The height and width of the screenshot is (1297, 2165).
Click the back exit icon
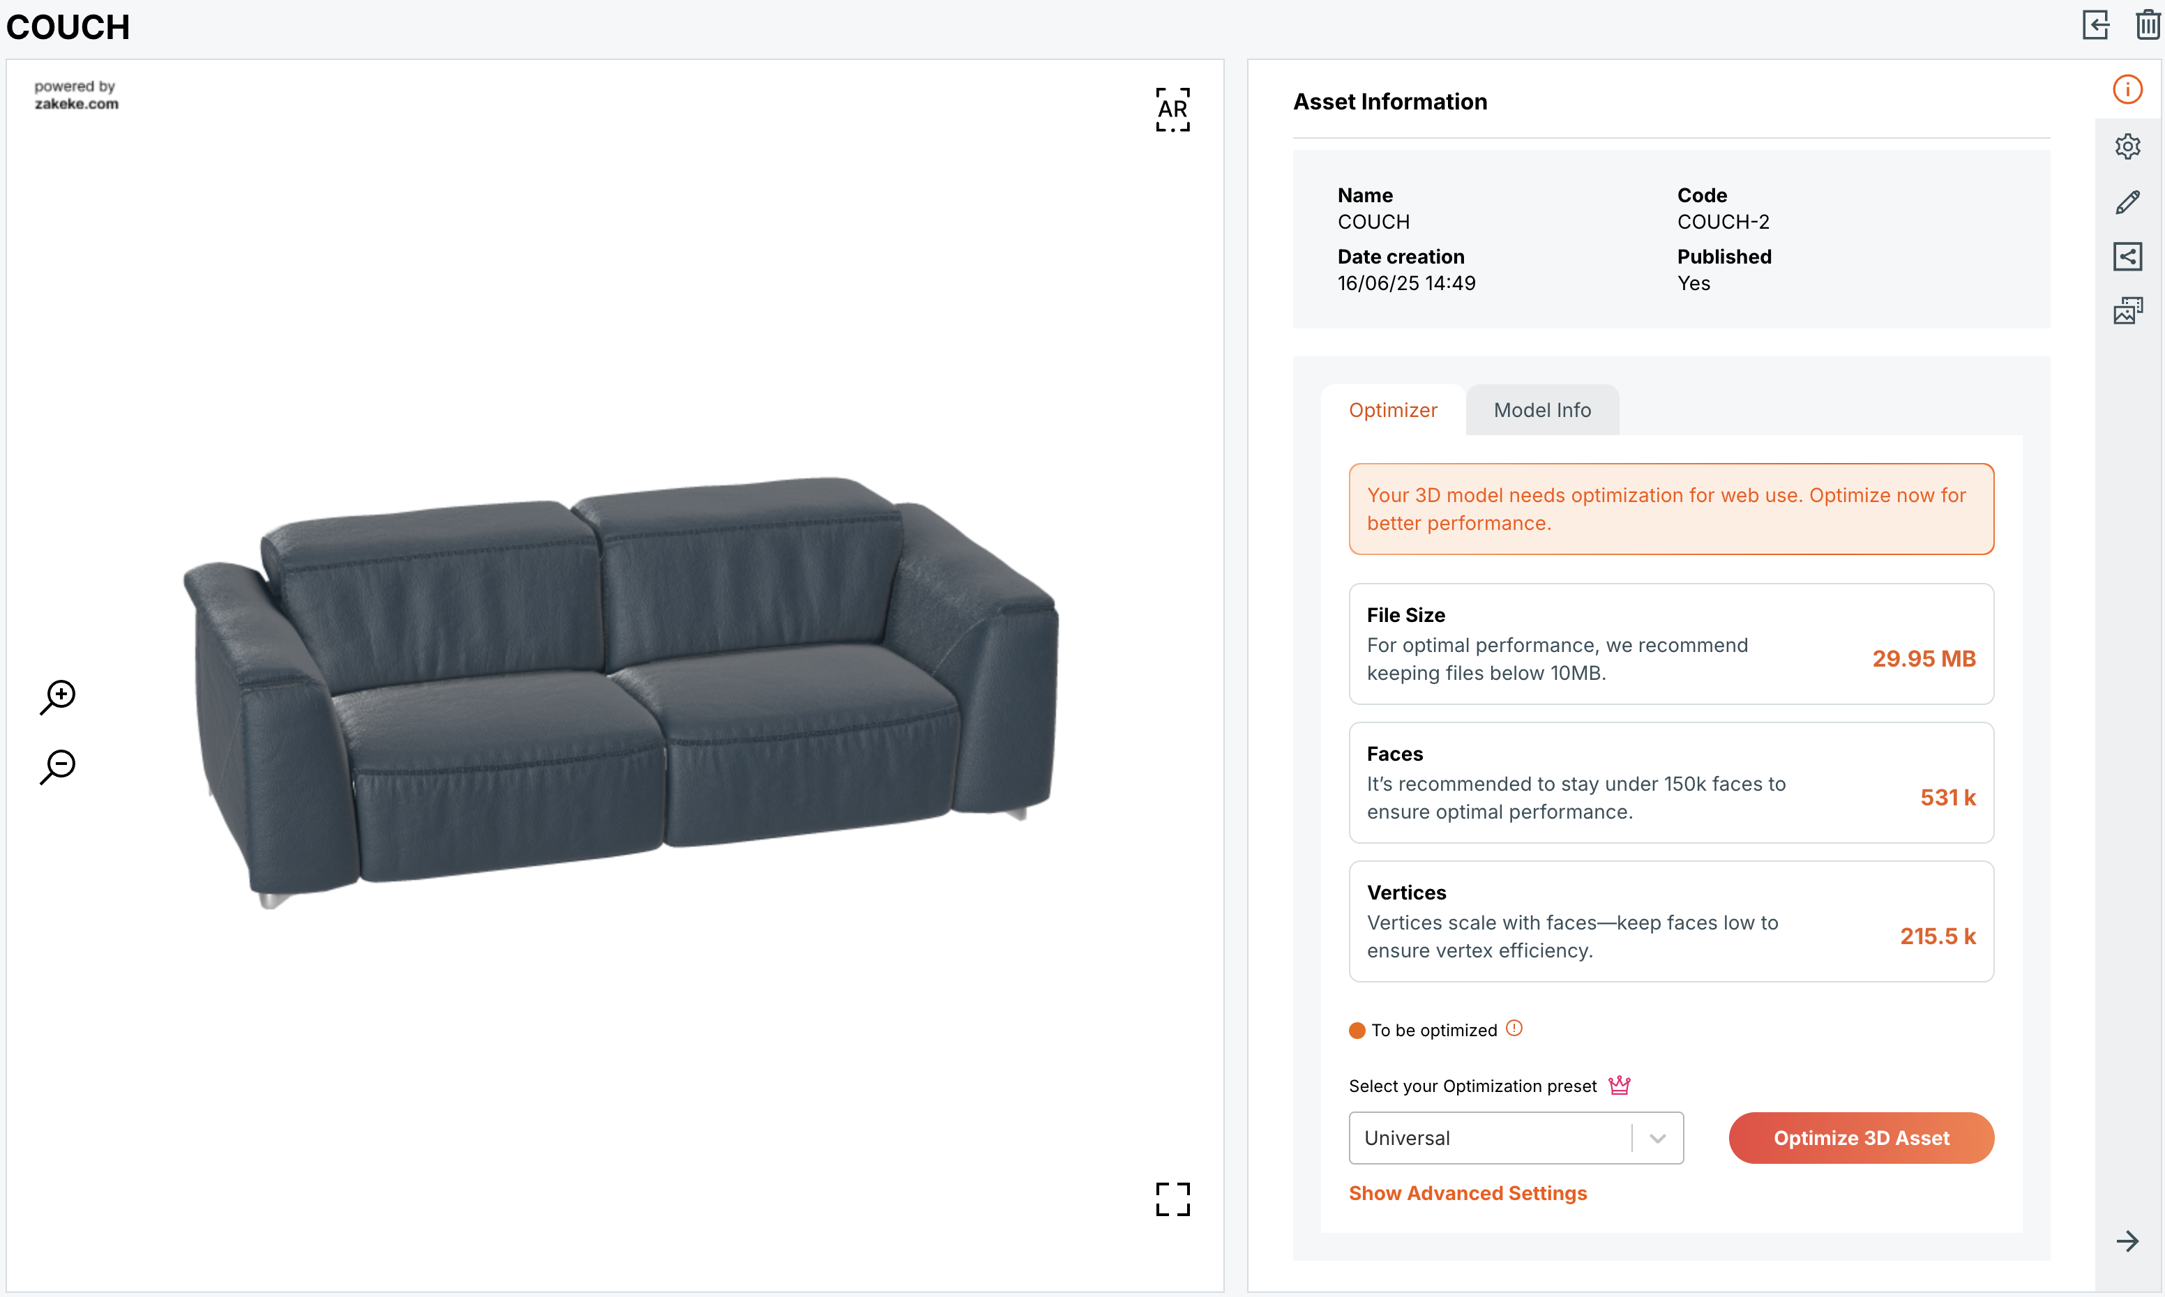click(2096, 25)
